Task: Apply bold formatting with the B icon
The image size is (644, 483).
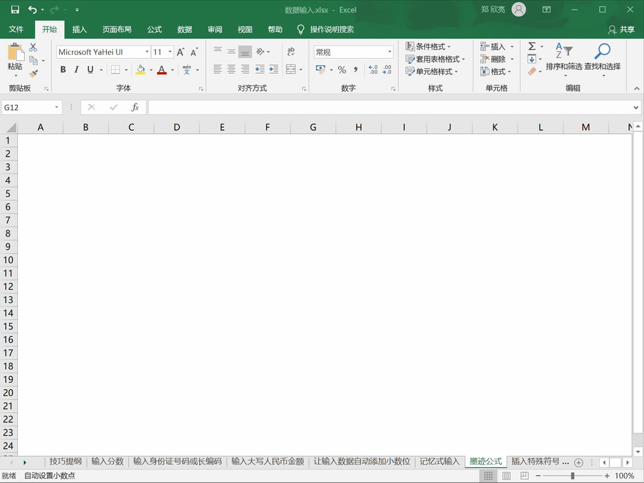Action: coord(63,70)
